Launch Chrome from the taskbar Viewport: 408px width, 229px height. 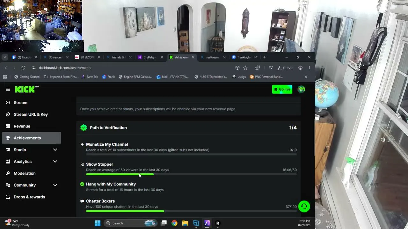[x=174, y=223]
